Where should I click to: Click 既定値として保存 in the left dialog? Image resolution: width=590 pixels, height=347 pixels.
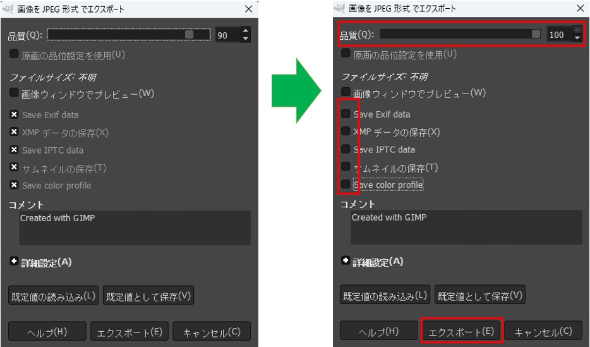click(x=148, y=296)
